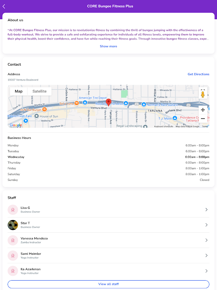Click Ila Azarkman's avatar icon
The width and height of the screenshot is (217, 290).
click(13, 271)
